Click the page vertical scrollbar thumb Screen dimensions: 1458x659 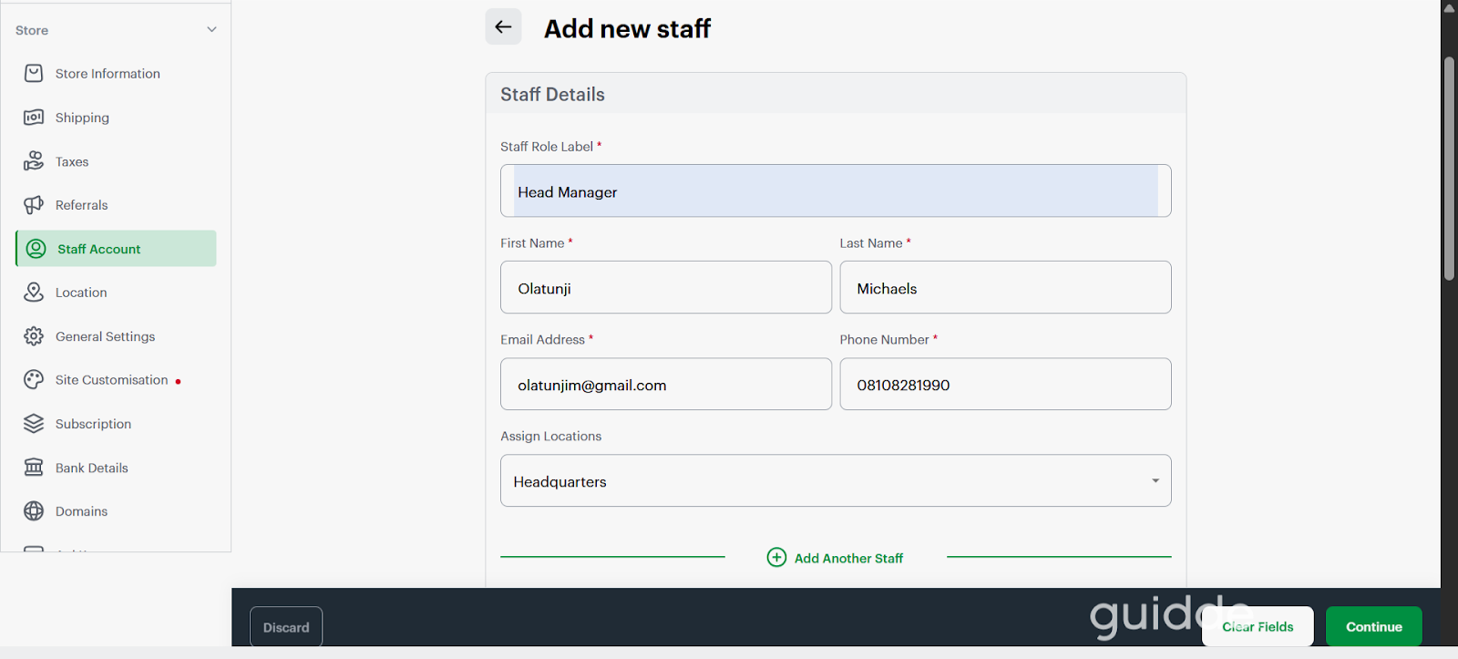click(1449, 169)
